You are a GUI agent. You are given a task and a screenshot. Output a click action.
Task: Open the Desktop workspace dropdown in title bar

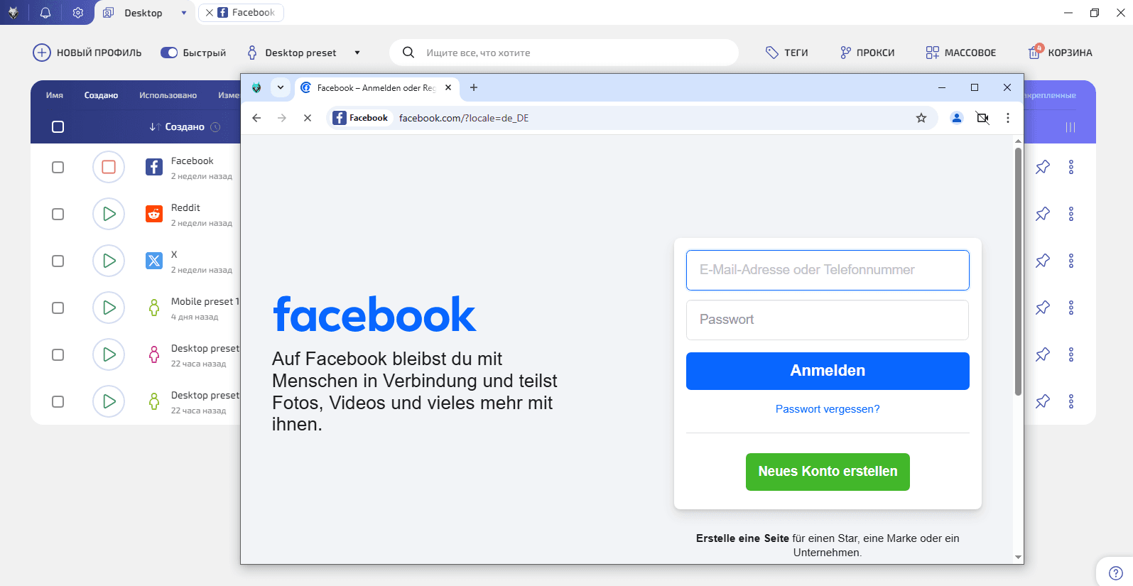[184, 13]
